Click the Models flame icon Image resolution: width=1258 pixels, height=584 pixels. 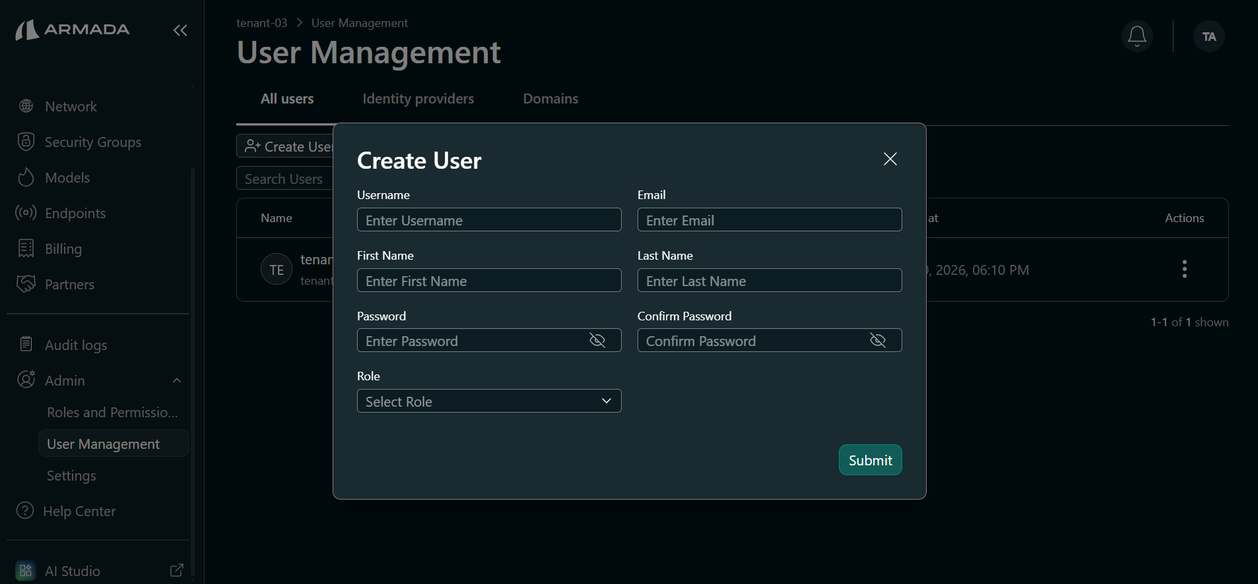26,177
